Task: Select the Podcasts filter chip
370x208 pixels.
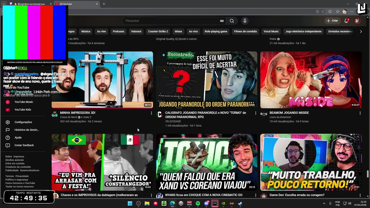Action: pyautogui.click(x=119, y=31)
